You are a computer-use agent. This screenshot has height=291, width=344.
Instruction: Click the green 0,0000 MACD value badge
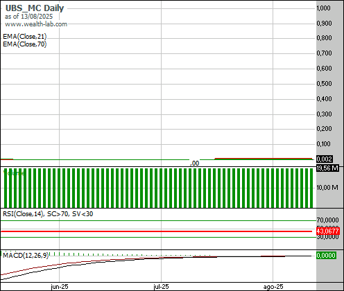(326, 256)
